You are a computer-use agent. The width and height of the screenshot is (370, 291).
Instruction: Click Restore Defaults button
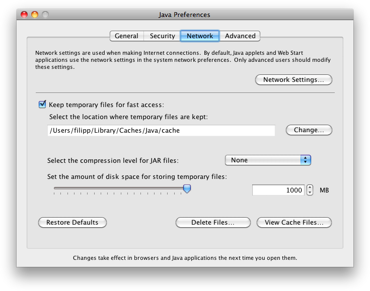pyautogui.click(x=72, y=223)
